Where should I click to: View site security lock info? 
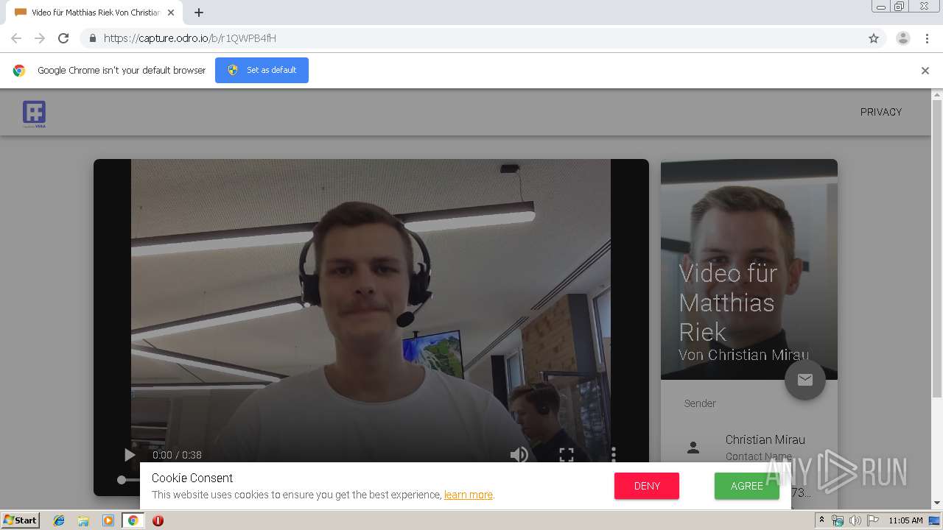pyautogui.click(x=92, y=38)
